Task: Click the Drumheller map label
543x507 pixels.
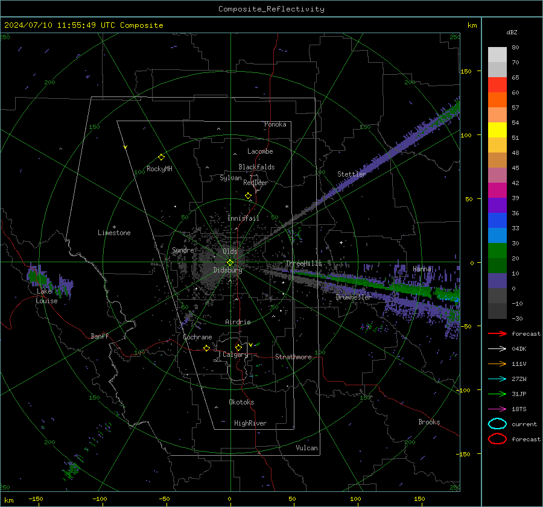Action: click(x=354, y=297)
